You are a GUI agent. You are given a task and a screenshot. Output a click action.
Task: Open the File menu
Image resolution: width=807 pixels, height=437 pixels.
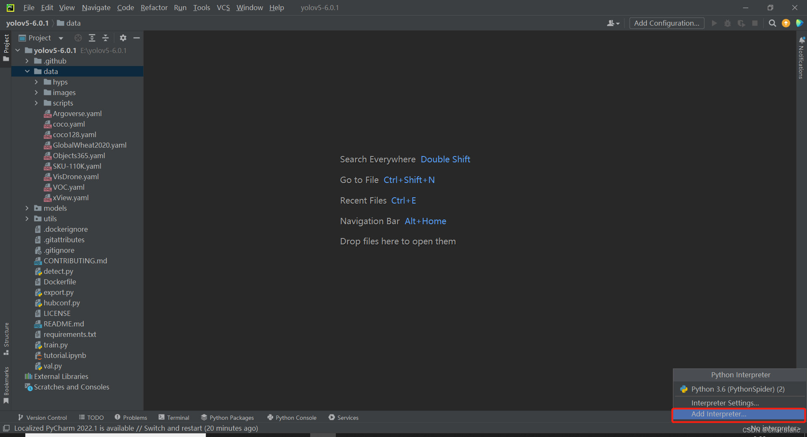[29, 8]
